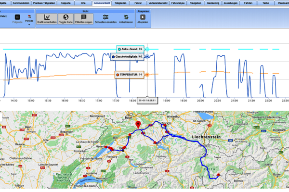The width and height of the screenshot is (289, 192).
Task: Open the Fahrten tab
Action: [248, 3]
